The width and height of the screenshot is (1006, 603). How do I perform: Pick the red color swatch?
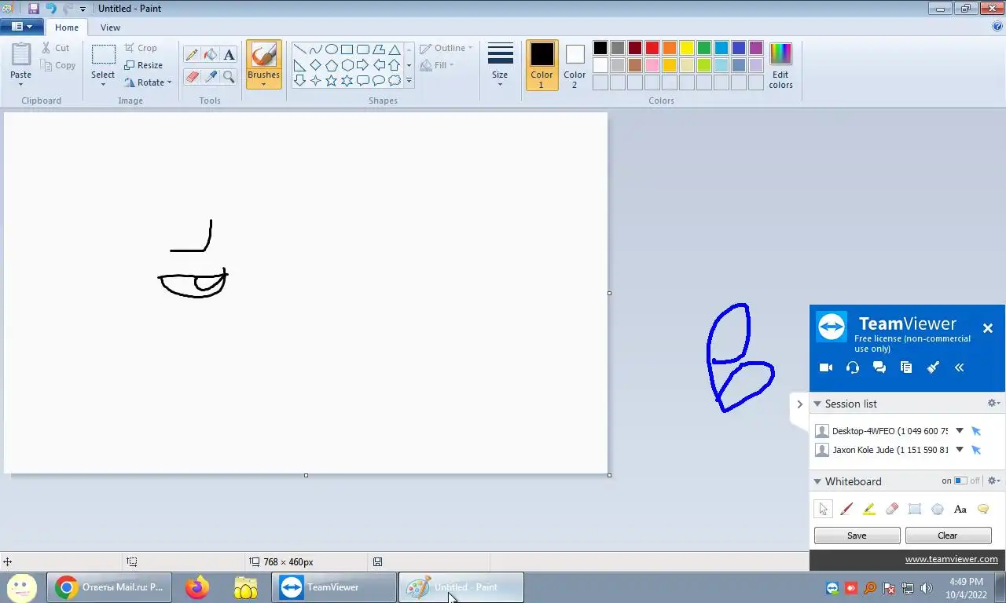coord(652,48)
